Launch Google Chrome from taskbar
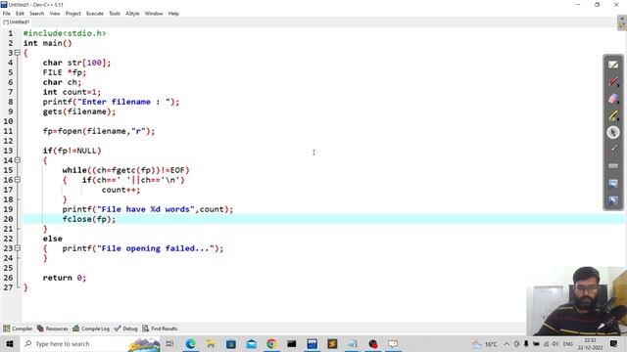This screenshot has height=352, width=627. tap(271, 343)
